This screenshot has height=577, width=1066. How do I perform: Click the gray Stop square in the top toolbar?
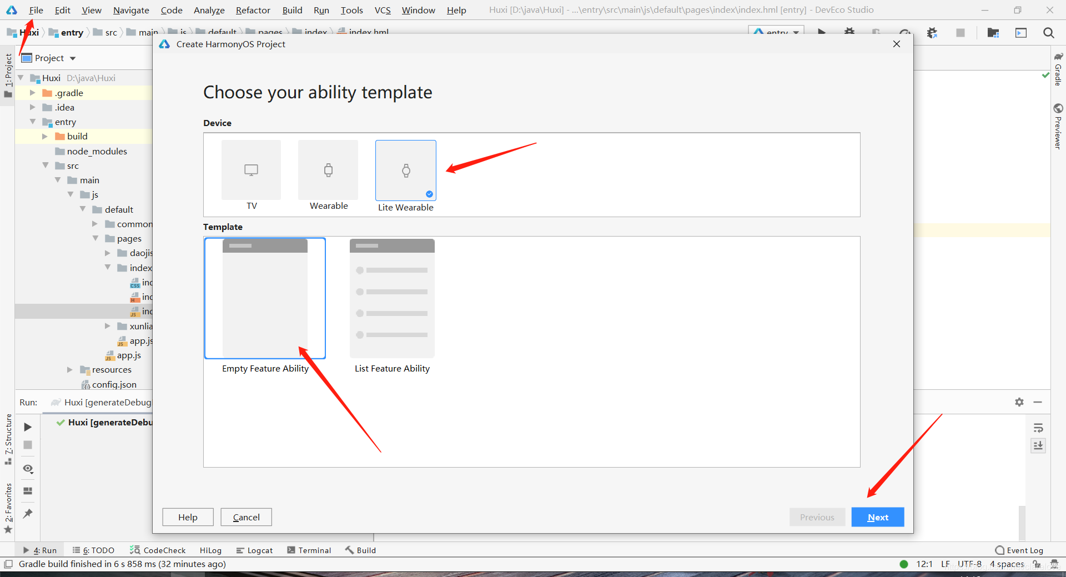(x=961, y=33)
